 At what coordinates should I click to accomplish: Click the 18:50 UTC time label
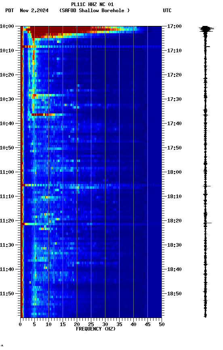[175, 294]
